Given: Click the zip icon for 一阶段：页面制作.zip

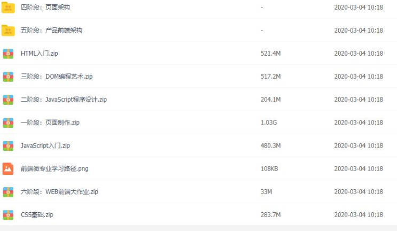Looking at the screenshot, I should point(8,122).
